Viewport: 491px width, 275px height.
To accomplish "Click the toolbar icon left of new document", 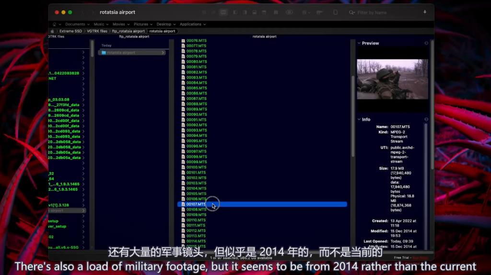I will click(320, 12).
